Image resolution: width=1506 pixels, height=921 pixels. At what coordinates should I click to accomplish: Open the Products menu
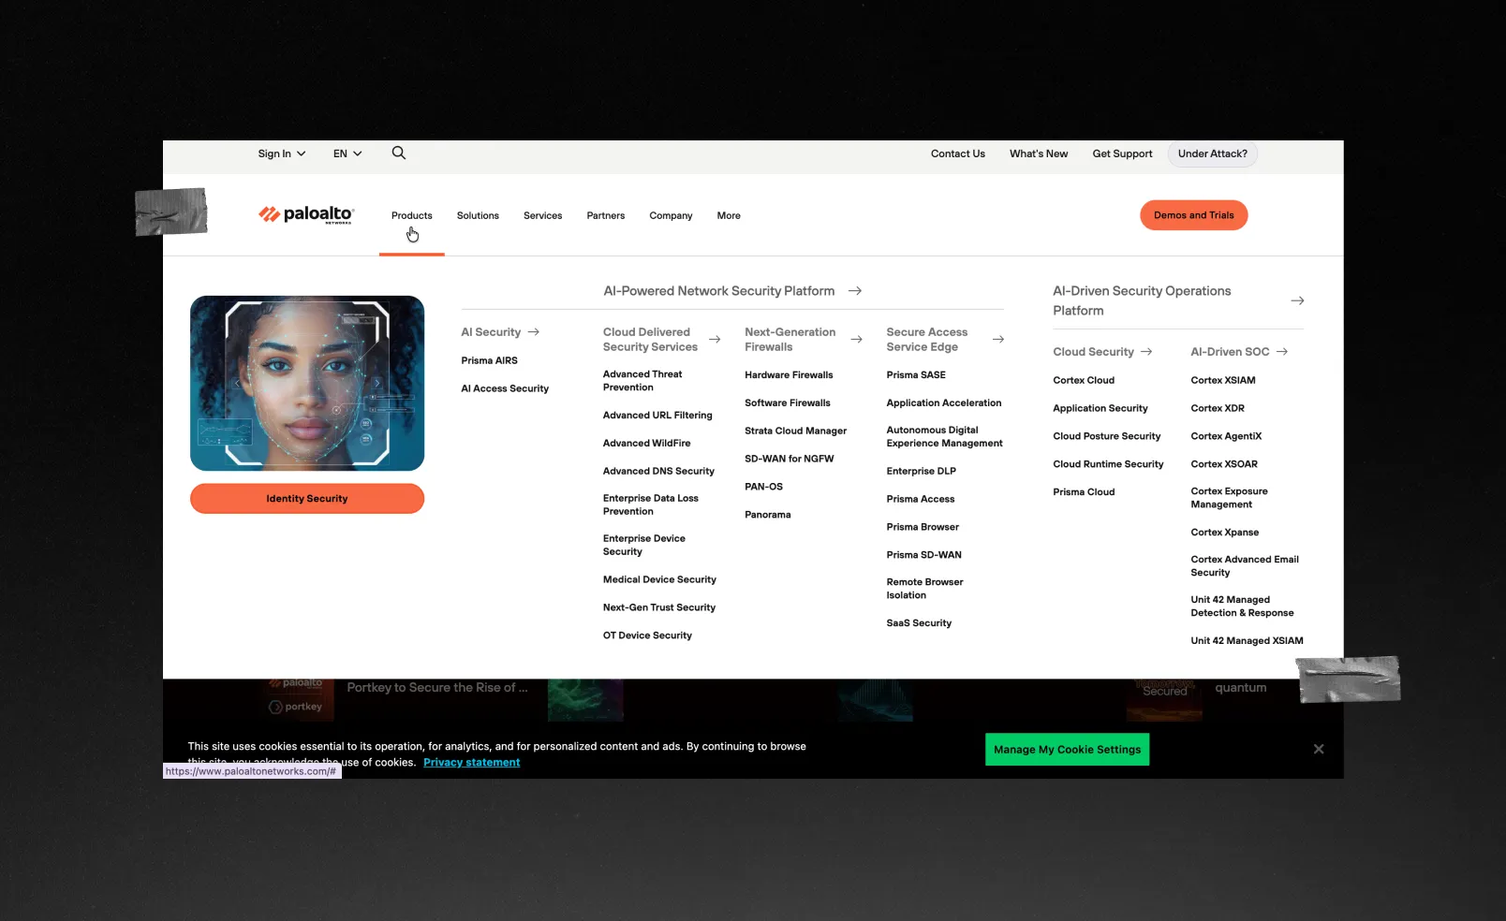(x=412, y=215)
